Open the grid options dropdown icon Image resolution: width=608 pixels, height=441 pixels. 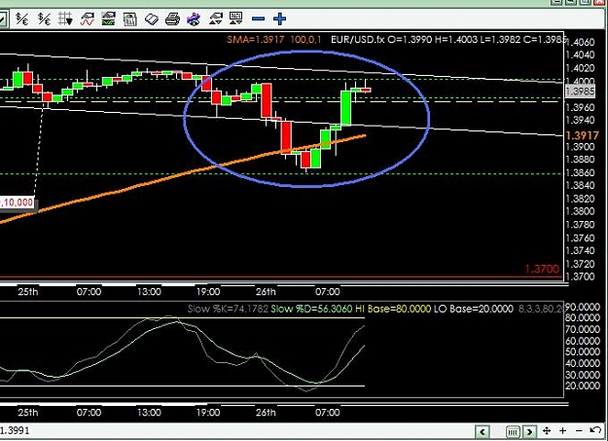(65, 18)
